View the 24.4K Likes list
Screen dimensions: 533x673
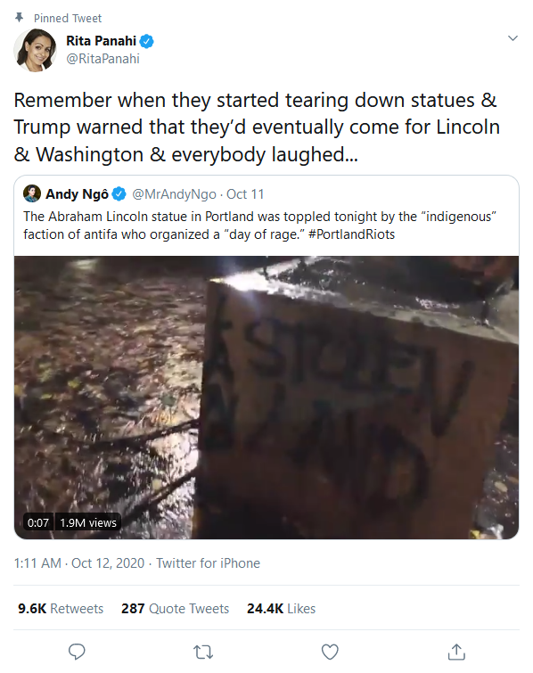(x=281, y=609)
